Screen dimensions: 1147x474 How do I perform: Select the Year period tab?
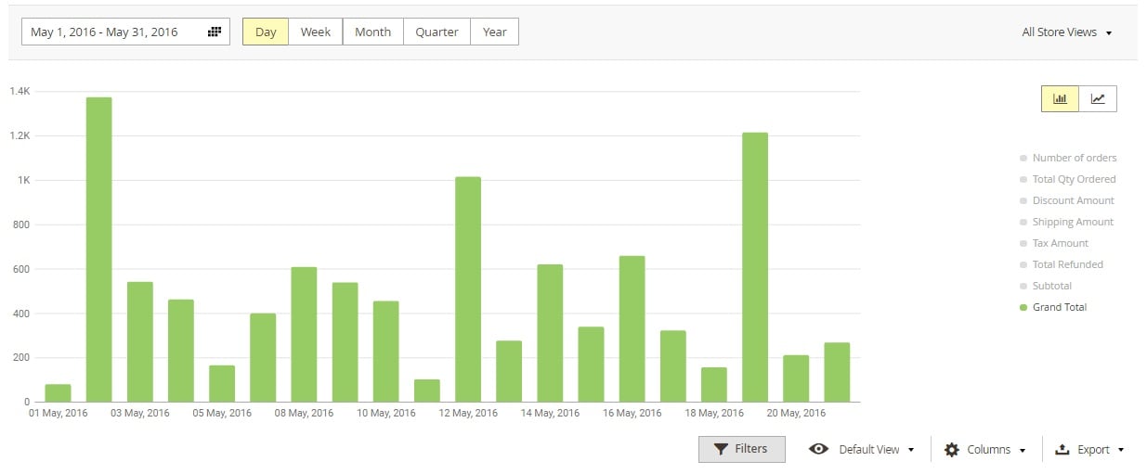[x=495, y=32]
